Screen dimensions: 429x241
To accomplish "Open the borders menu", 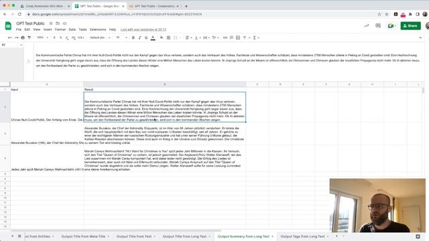I will pos(168,37).
